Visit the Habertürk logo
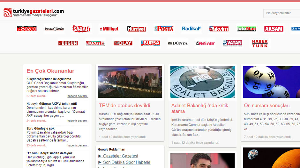This screenshot has height=168, width=300. tap(260, 43)
